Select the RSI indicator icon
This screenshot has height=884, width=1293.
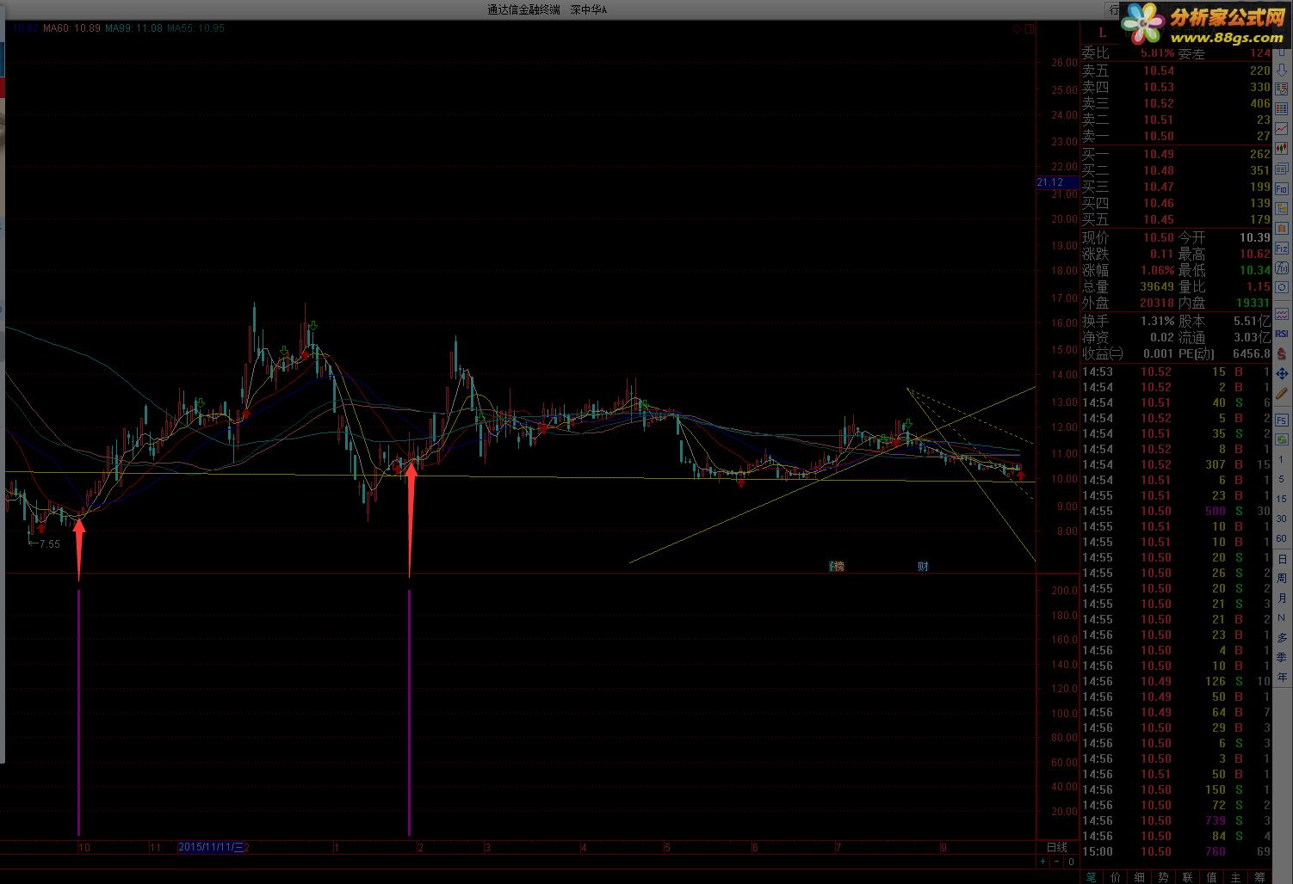1282,334
